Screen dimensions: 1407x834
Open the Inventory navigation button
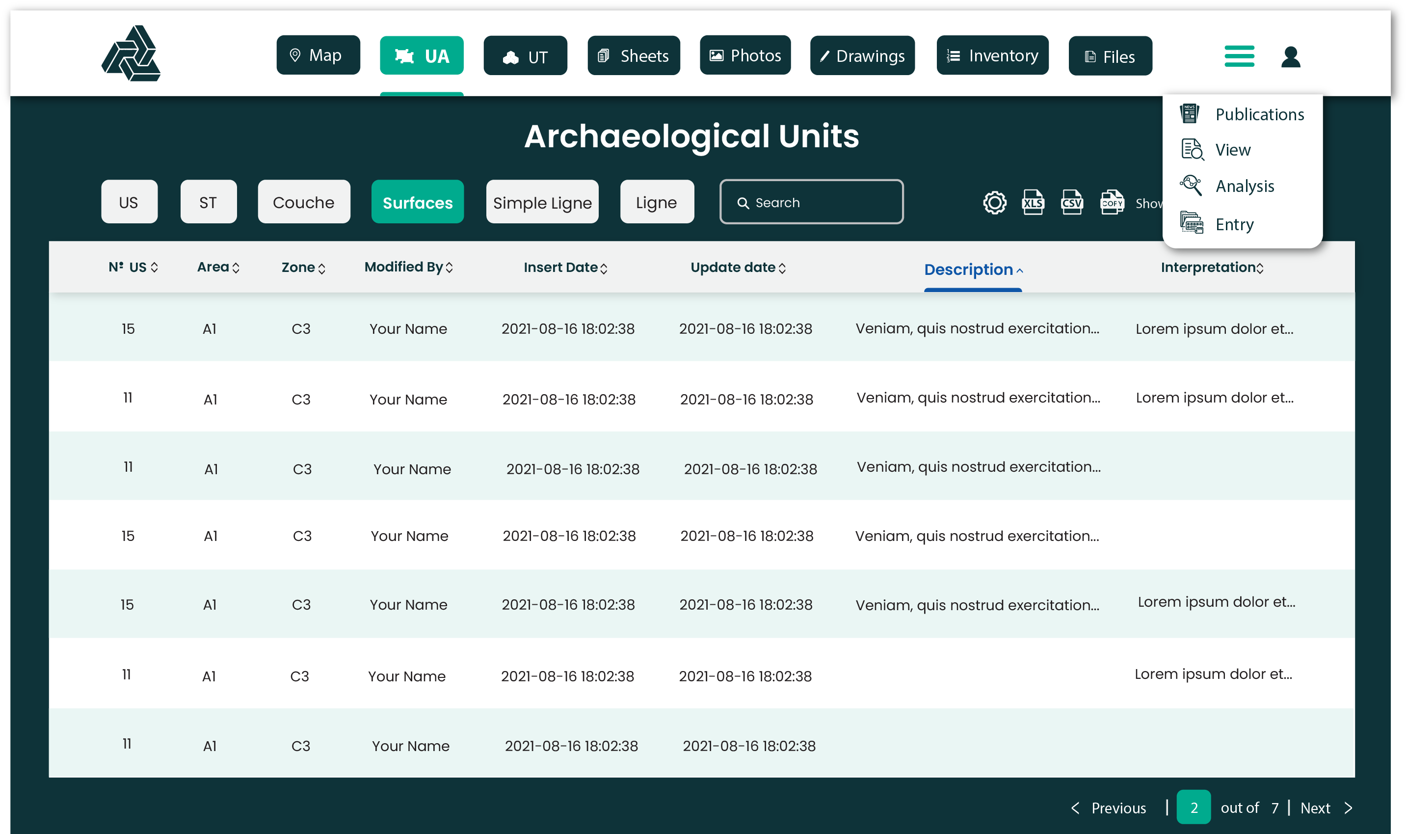(992, 55)
